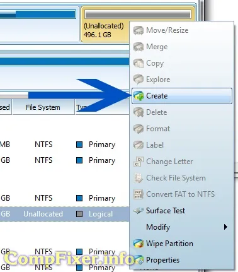Select the Unallocated Logical table row
The height and width of the screenshot is (272, 238).
pyautogui.click(x=65, y=214)
